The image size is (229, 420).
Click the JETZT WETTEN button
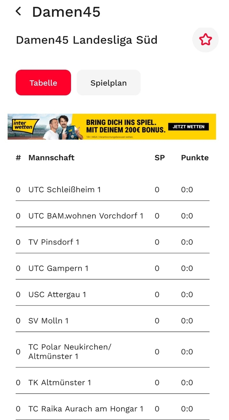tap(188, 127)
